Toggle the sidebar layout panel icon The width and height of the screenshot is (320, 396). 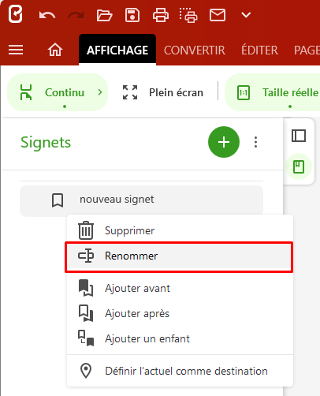299,136
